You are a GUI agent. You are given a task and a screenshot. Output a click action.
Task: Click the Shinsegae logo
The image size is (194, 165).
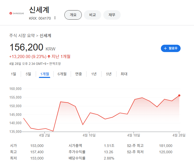pos(17,13)
